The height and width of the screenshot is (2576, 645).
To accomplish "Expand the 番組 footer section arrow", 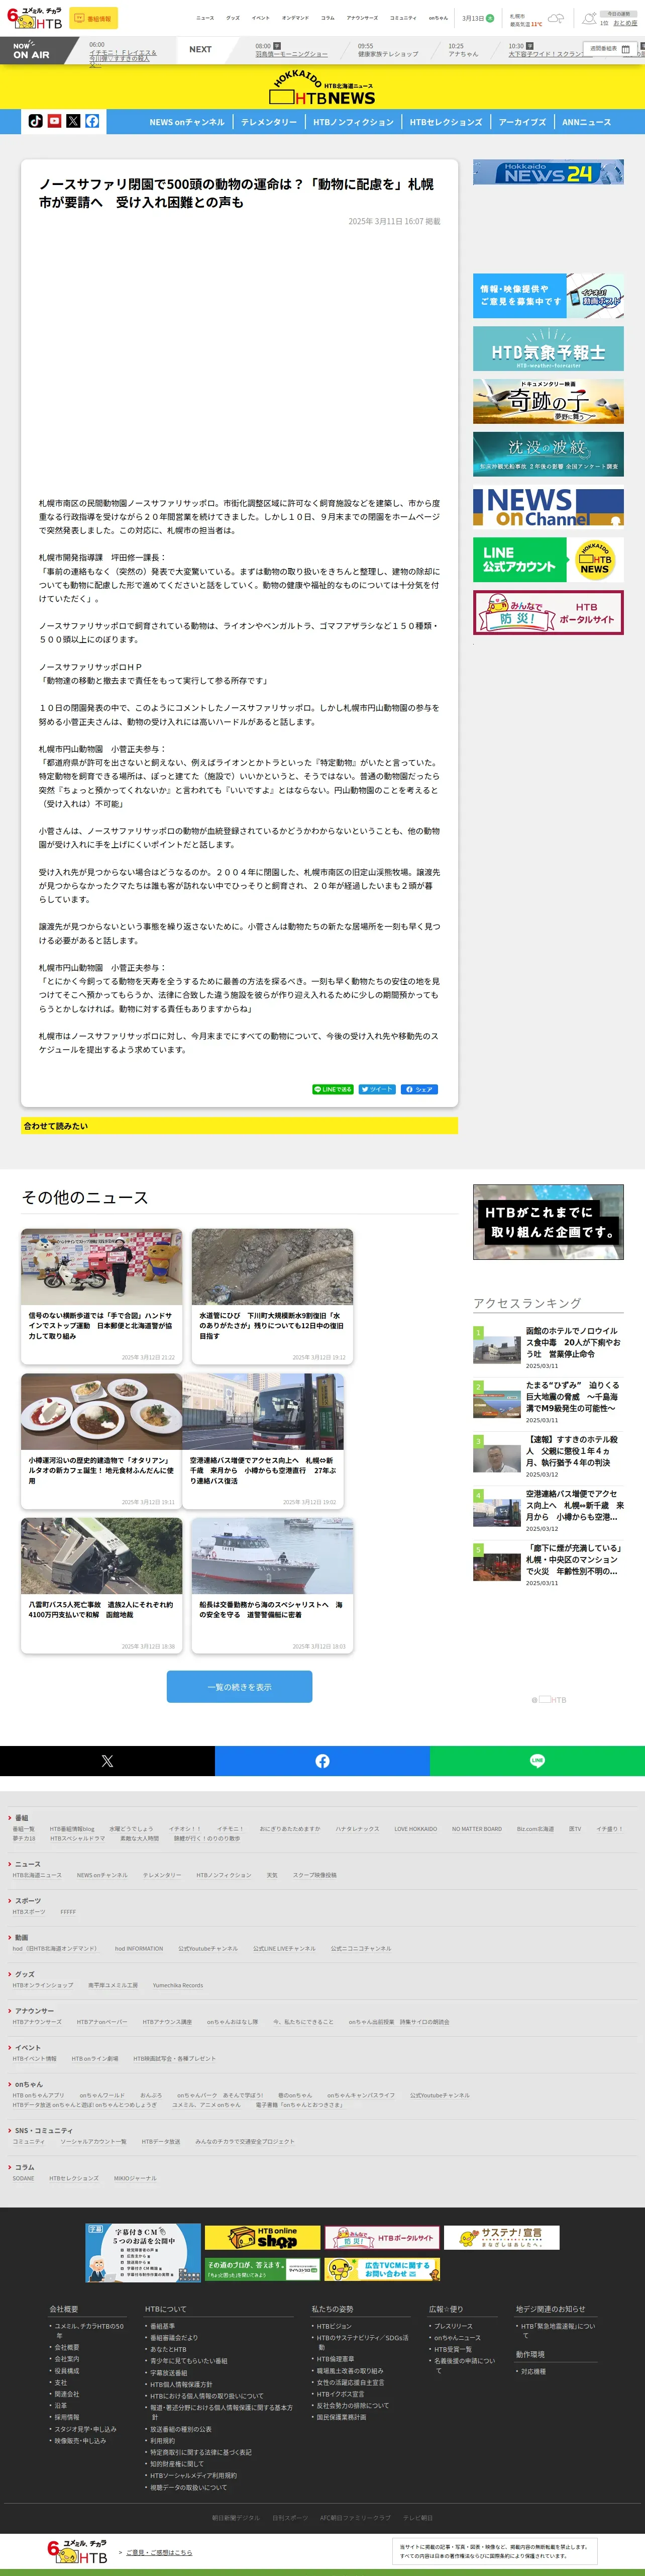I will (10, 1818).
